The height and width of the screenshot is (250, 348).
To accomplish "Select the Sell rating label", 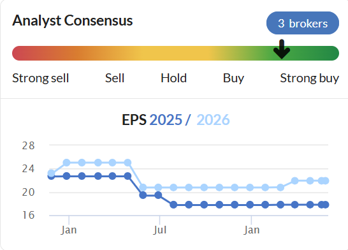I will click(x=115, y=78).
